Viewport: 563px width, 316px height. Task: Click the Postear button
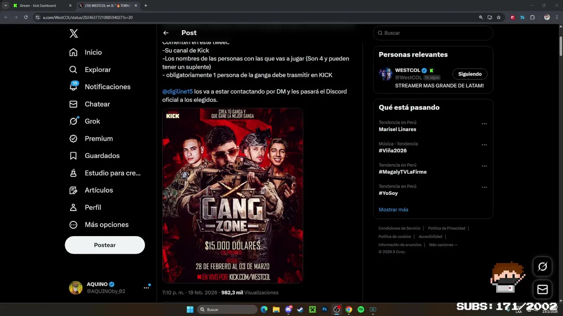(105, 245)
